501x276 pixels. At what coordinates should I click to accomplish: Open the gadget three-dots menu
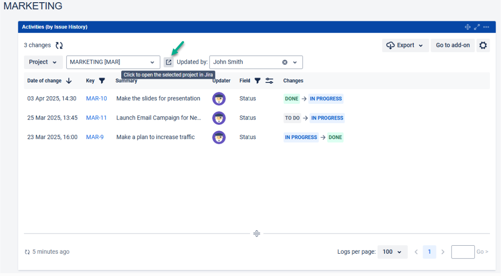tap(486, 27)
